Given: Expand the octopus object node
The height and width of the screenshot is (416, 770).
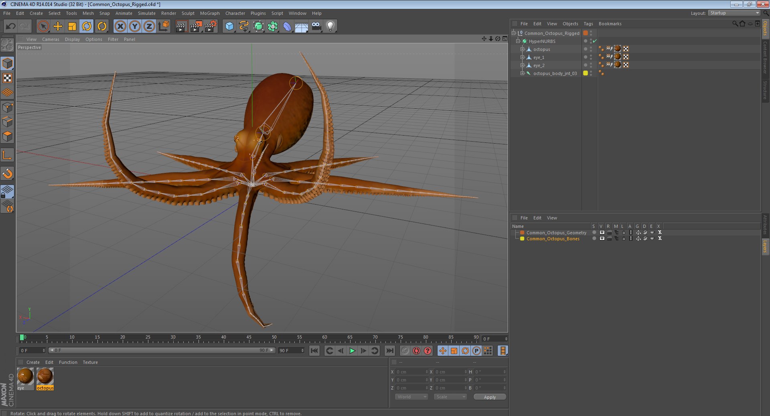Looking at the screenshot, I should click(522, 49).
